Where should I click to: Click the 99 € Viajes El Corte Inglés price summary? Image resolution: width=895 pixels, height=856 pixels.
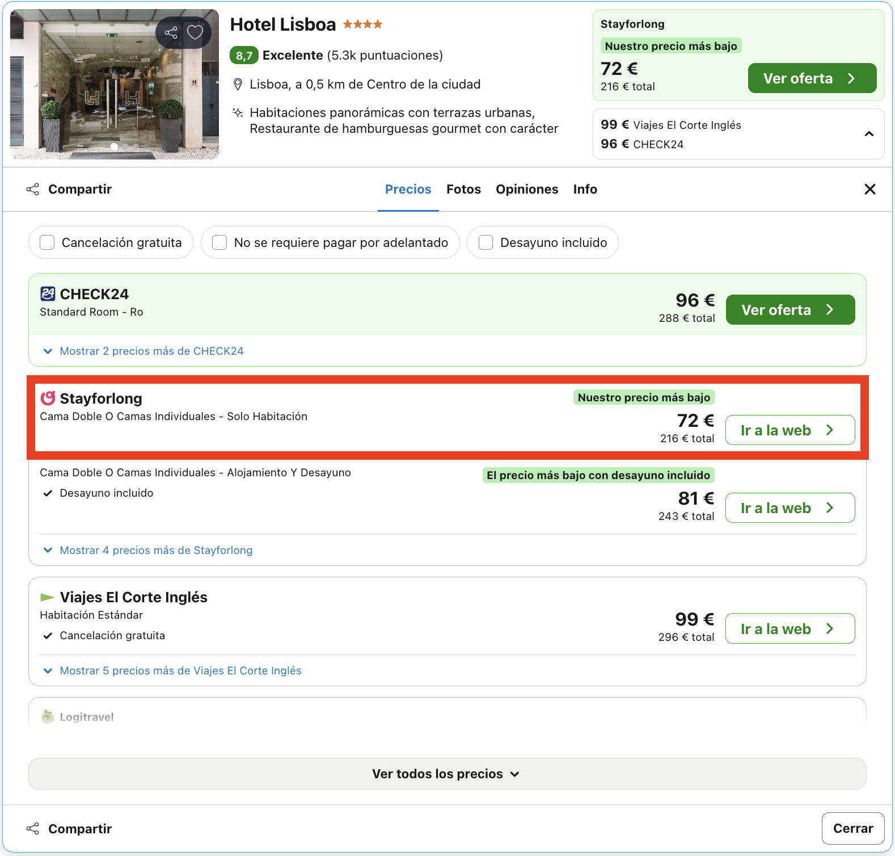click(x=671, y=125)
